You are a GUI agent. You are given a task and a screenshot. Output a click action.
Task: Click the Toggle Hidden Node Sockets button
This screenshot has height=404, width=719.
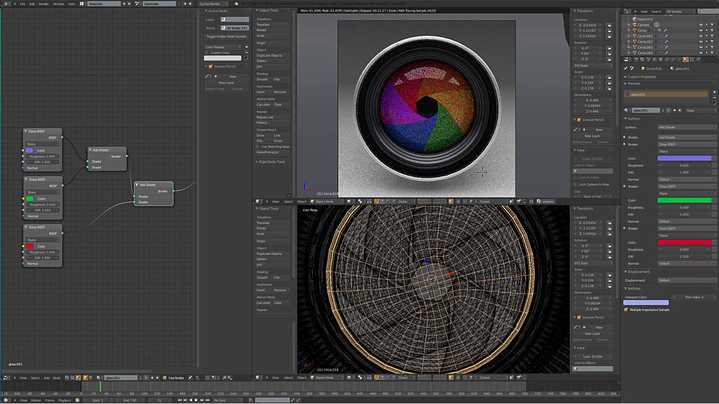click(x=226, y=36)
